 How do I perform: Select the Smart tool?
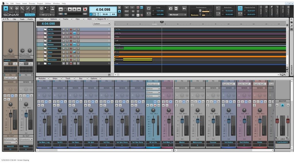[x=6, y=9]
